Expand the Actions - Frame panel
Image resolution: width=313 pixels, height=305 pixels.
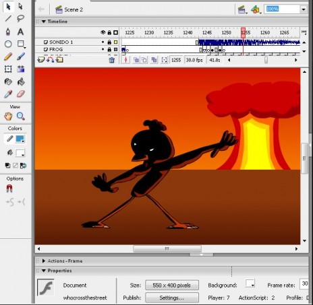[x=44, y=261]
